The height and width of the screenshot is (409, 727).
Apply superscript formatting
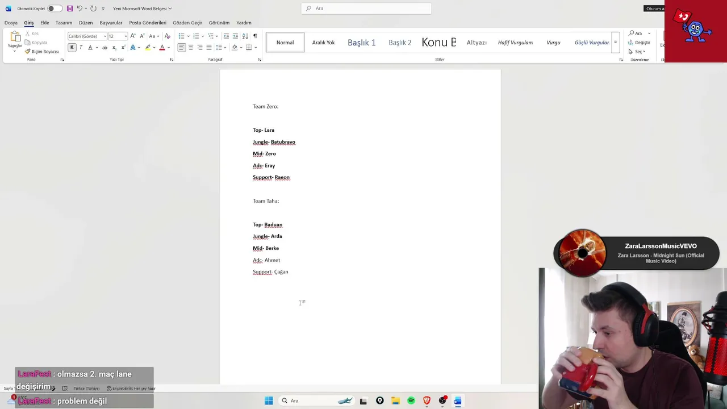tap(123, 48)
